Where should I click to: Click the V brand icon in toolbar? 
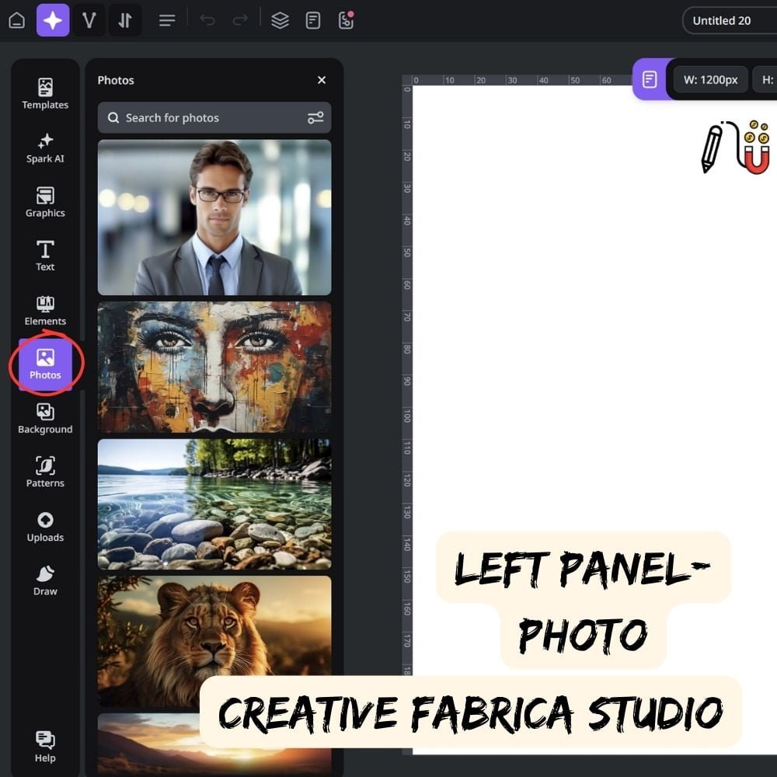pyautogui.click(x=89, y=19)
